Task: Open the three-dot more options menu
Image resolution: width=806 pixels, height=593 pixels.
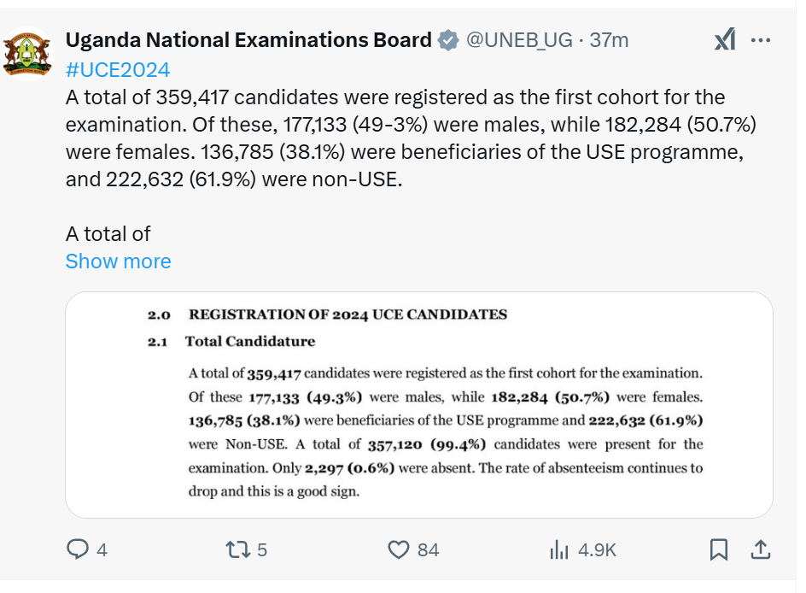Action: (x=761, y=40)
